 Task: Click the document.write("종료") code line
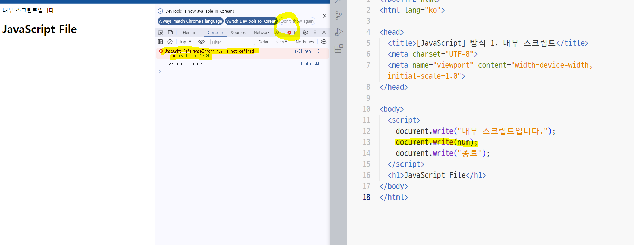(443, 153)
